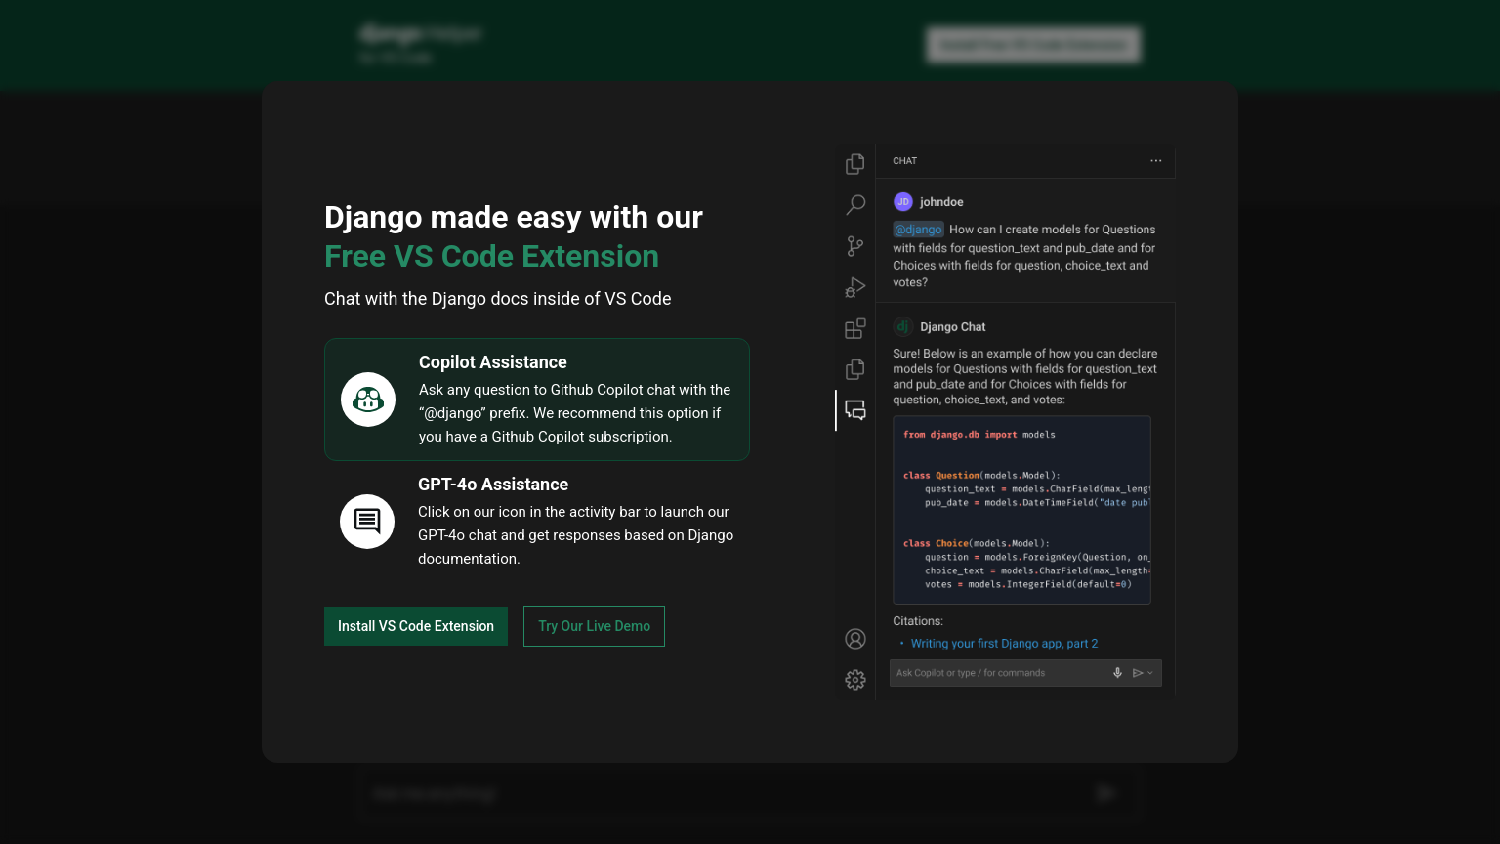Click the Search magnifier icon in activity bar

click(854, 205)
